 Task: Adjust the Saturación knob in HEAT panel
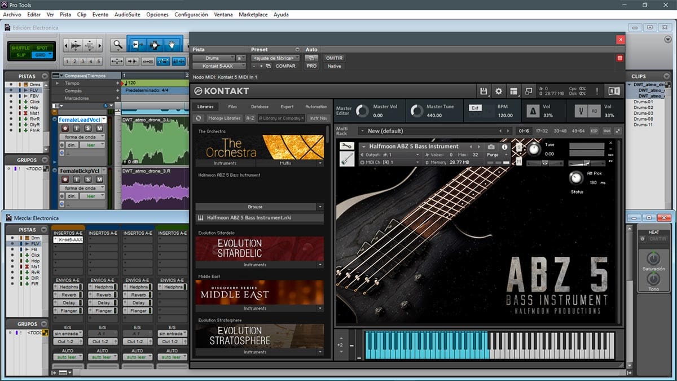point(653,260)
